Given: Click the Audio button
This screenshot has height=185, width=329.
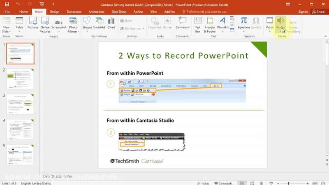Looking at the screenshot, I should pos(280,25).
